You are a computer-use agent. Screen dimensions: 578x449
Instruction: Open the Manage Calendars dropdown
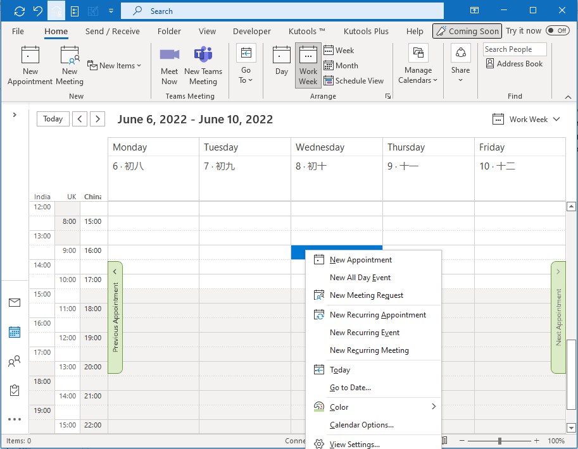pos(418,65)
